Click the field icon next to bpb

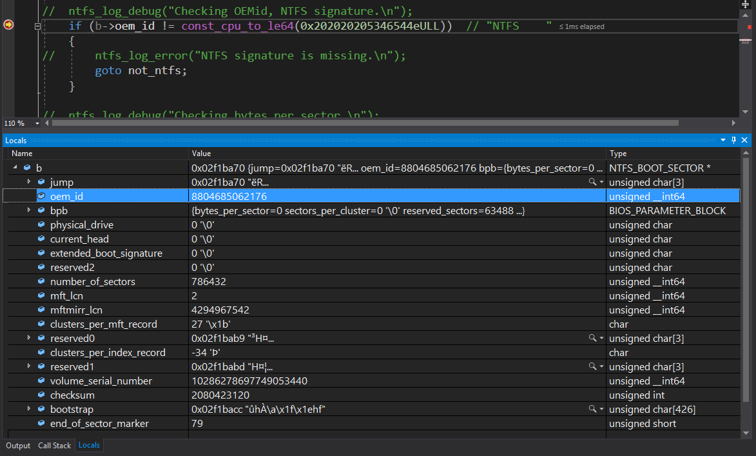click(x=41, y=210)
